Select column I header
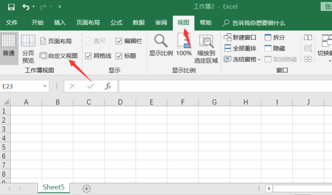 277,102
